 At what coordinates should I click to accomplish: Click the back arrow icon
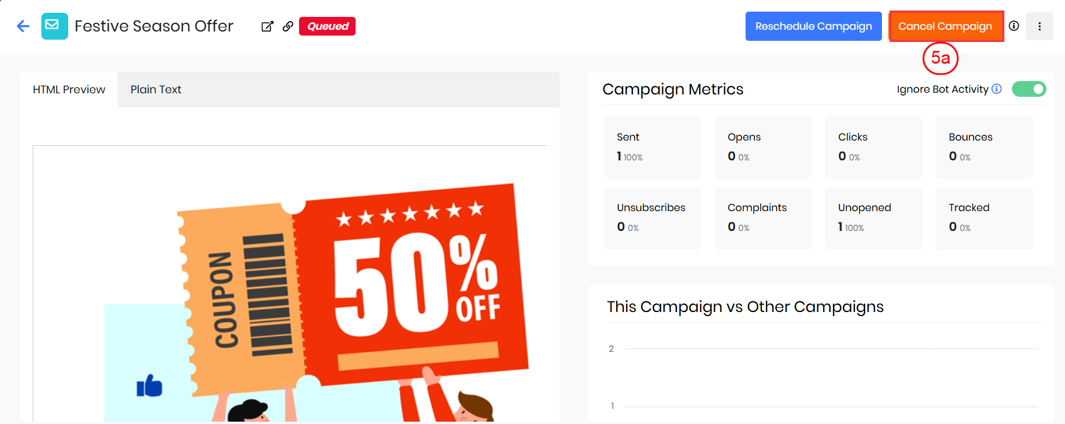coord(23,26)
